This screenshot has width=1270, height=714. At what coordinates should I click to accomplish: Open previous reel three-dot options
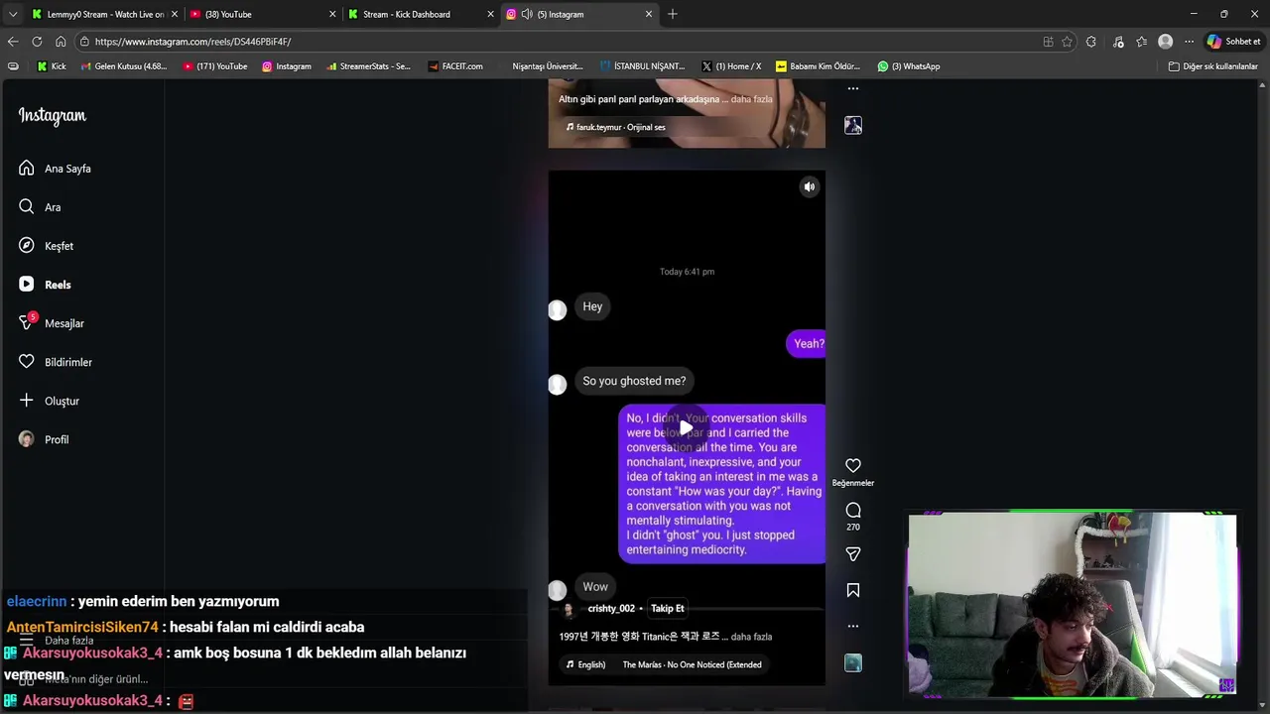click(852, 88)
